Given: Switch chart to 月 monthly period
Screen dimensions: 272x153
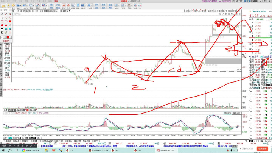Looking at the screenshot, I should [x=24, y=11].
